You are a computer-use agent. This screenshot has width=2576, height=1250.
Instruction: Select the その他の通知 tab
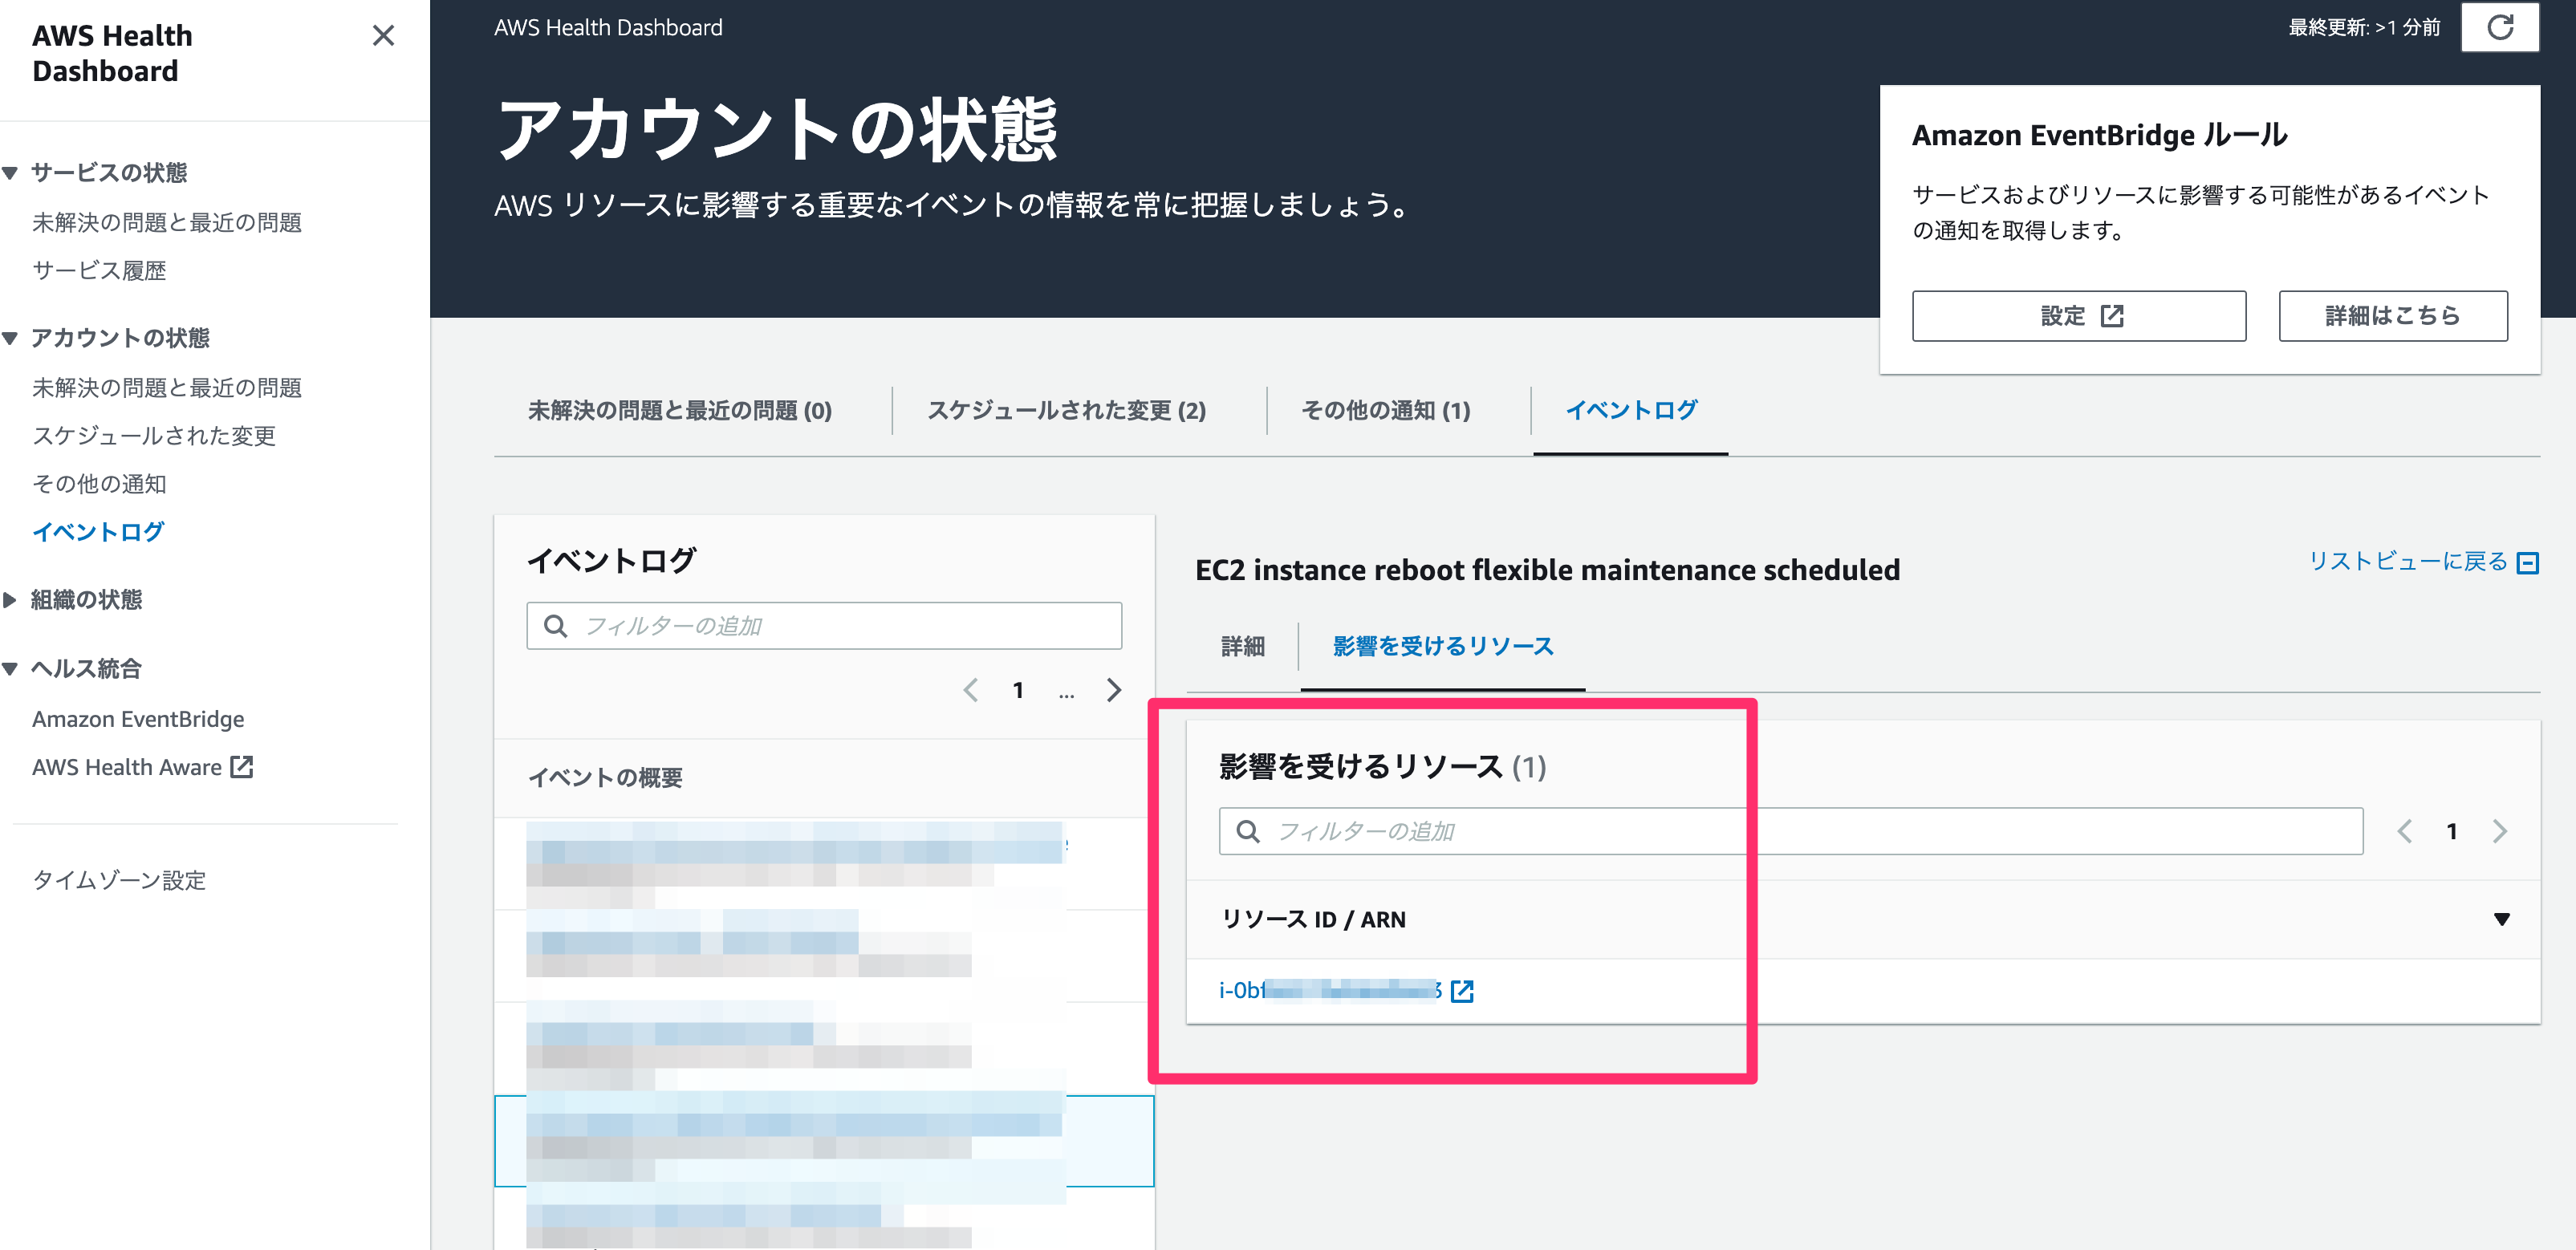(1385, 410)
